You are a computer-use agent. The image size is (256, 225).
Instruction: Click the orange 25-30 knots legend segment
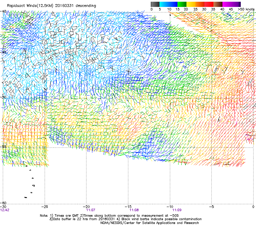pos(200,4)
